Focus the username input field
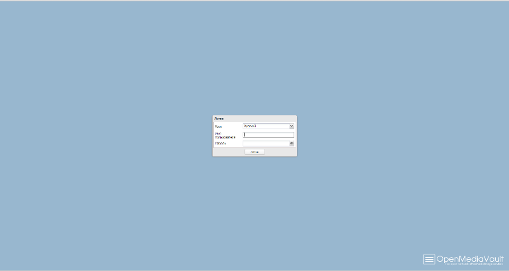The image size is (509, 271). [268, 135]
